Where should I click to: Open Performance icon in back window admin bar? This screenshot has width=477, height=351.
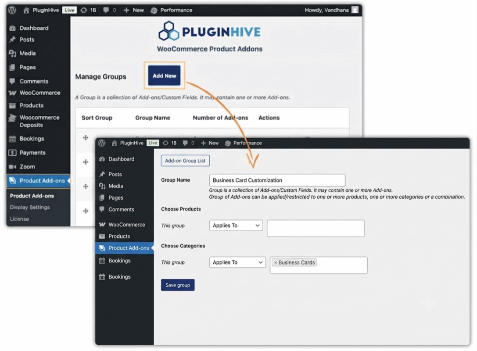point(154,11)
